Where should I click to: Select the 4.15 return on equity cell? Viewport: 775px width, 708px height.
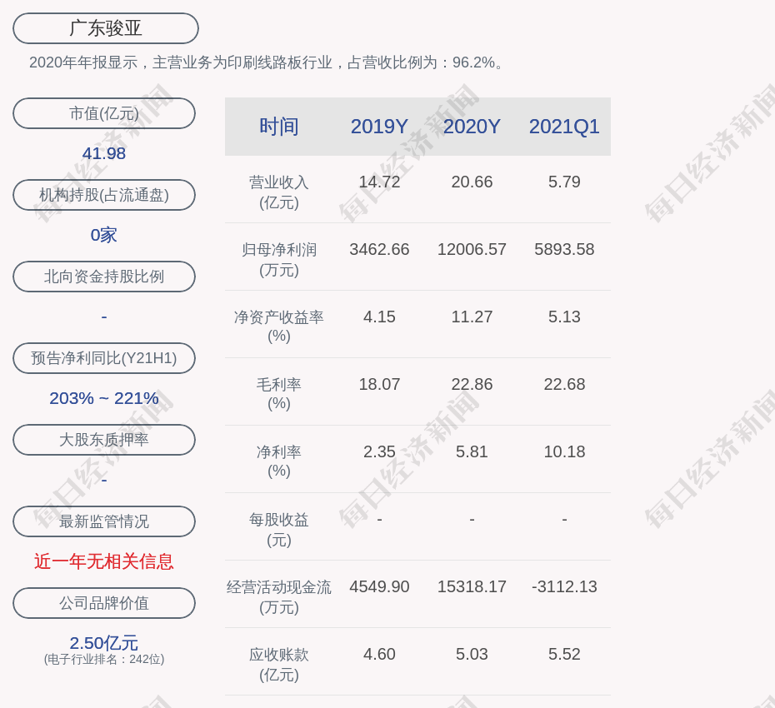click(379, 317)
